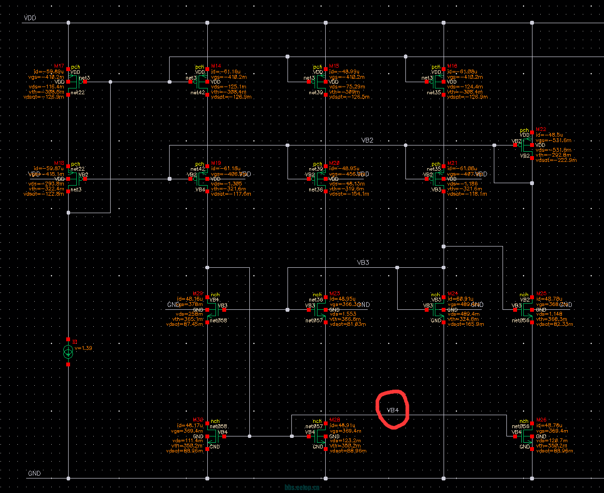Click the vdsat=-222.9m annotation of M22
The image size is (604, 493).
pyautogui.click(x=556, y=160)
